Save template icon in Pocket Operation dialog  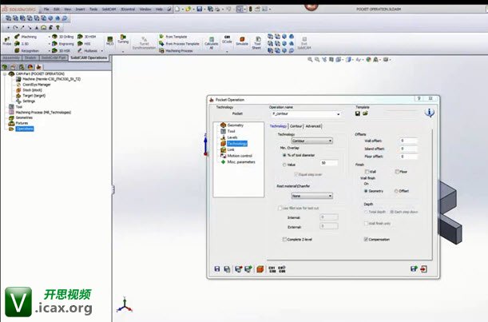[x=358, y=113]
